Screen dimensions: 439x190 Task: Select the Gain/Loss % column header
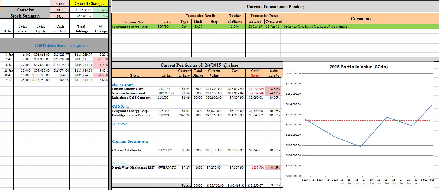pos(274,73)
